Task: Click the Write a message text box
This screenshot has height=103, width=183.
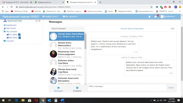Action: click(127, 88)
